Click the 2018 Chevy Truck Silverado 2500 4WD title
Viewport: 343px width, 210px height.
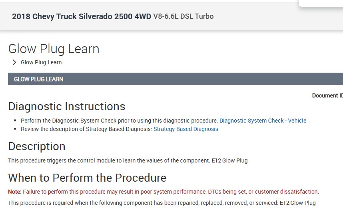coord(82,16)
